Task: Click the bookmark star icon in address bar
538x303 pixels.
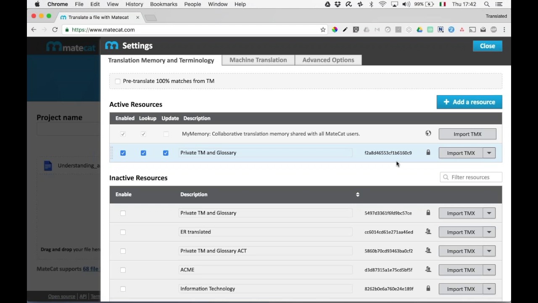Action: point(323,30)
